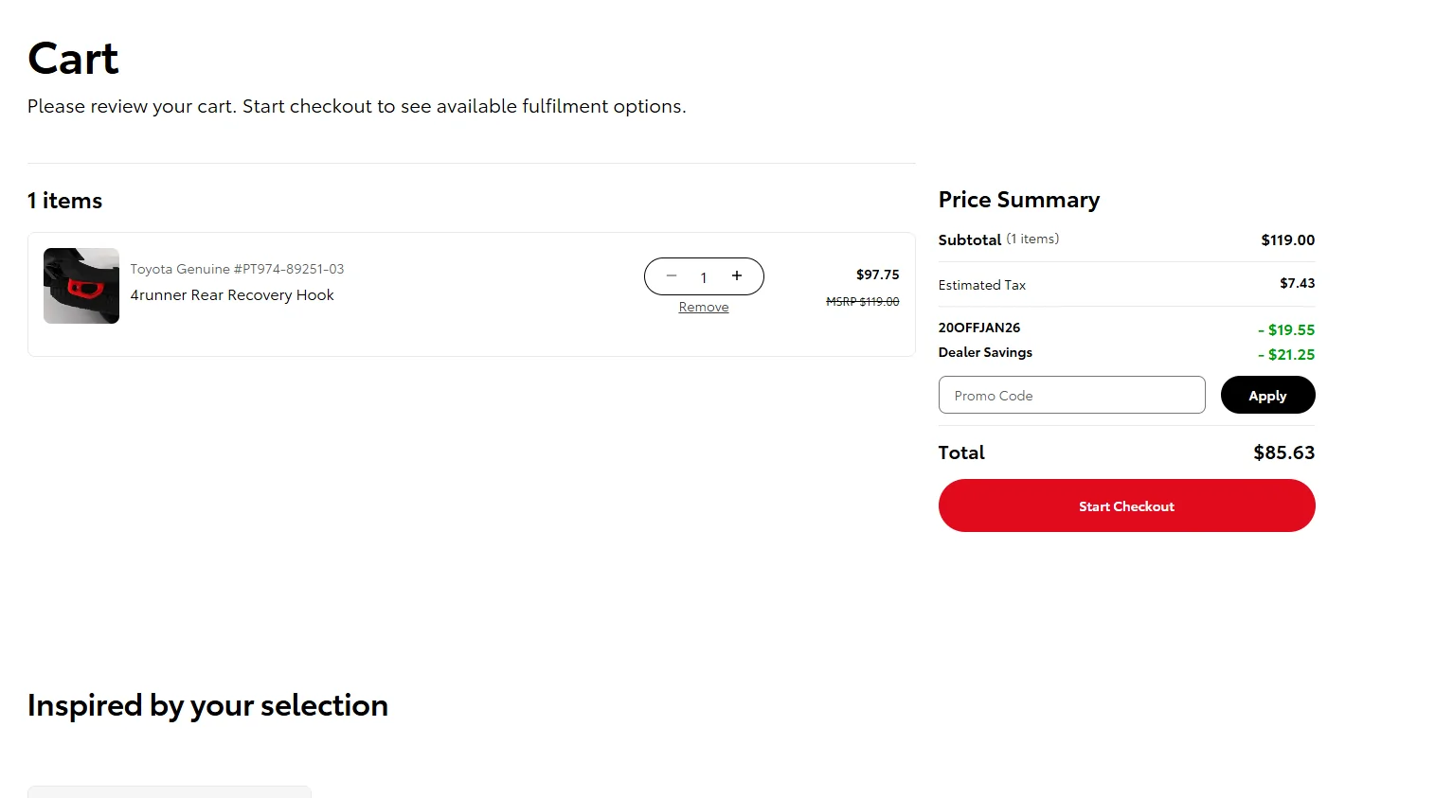Click the Inspired by your selection heading

tap(207, 705)
